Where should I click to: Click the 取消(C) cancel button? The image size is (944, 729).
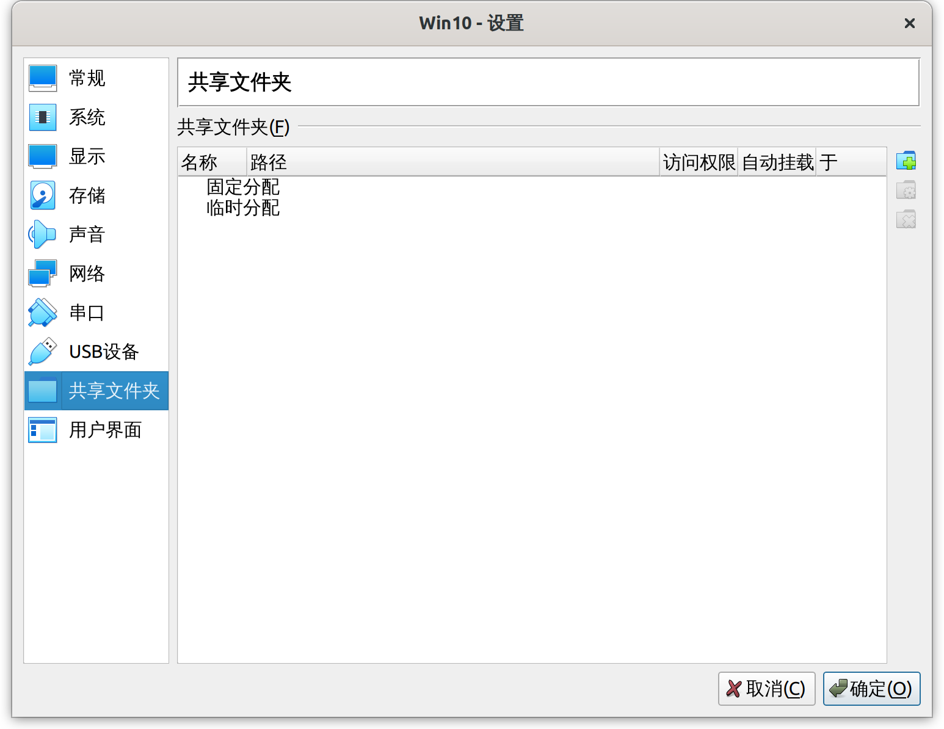coord(766,689)
